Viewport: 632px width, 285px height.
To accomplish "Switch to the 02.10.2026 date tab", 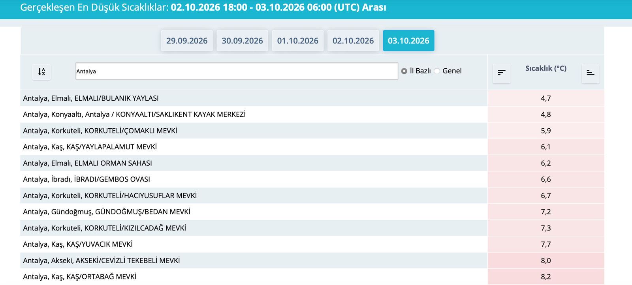I will (x=353, y=41).
